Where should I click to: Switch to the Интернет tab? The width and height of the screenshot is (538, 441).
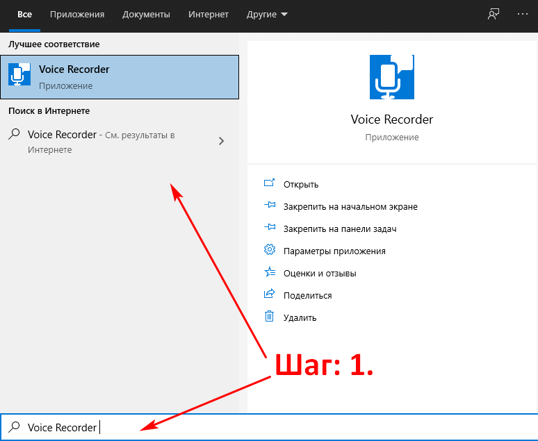click(x=209, y=15)
